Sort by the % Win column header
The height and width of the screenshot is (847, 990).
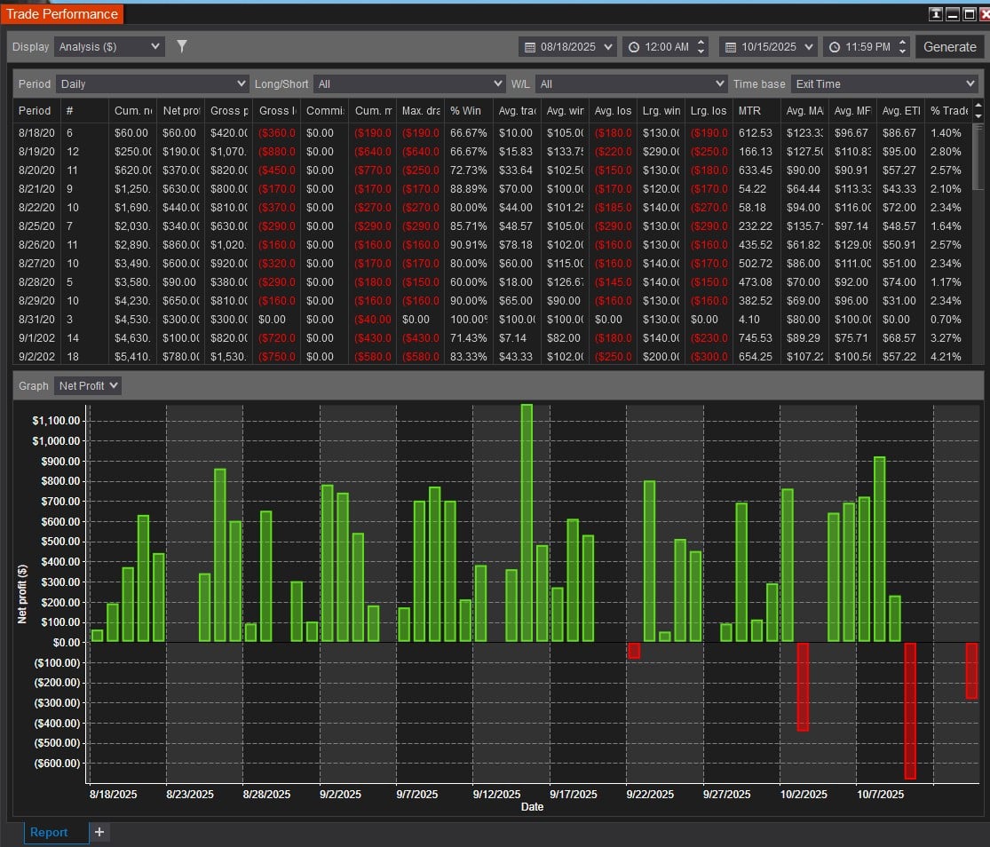[x=466, y=111]
